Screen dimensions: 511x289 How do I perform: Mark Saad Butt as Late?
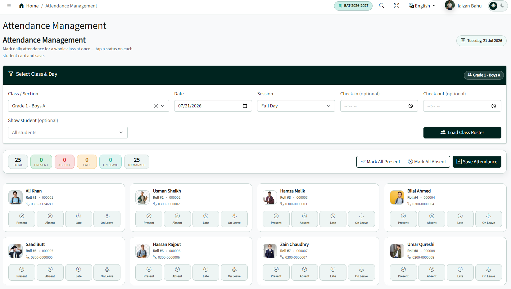79,272
